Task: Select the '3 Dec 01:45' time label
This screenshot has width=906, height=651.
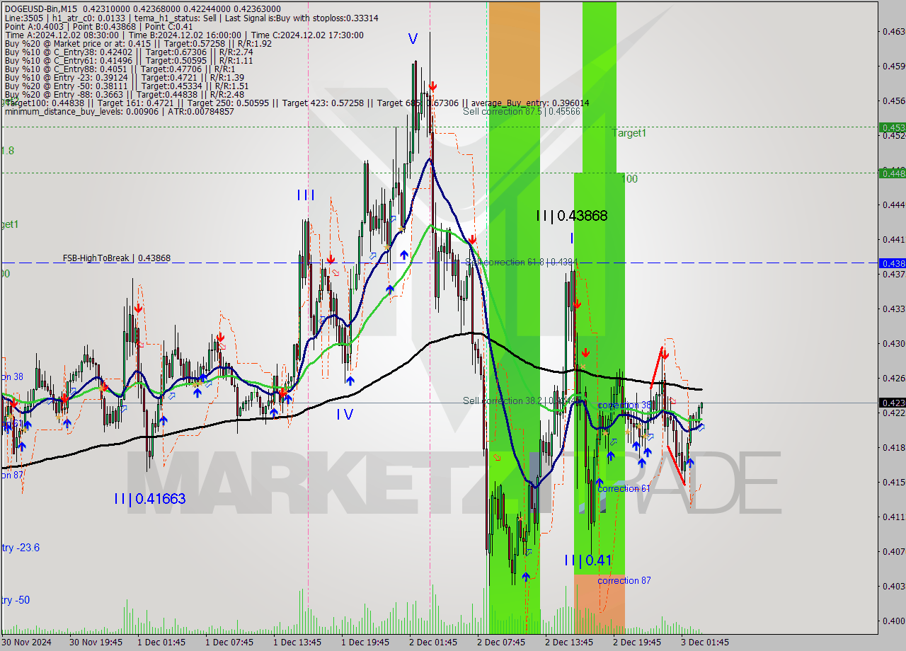Action: (x=705, y=643)
